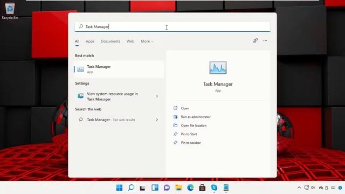Image resolution: width=345 pixels, height=194 pixels.
Task: Click the Open arrow icon
Action: (x=175, y=108)
